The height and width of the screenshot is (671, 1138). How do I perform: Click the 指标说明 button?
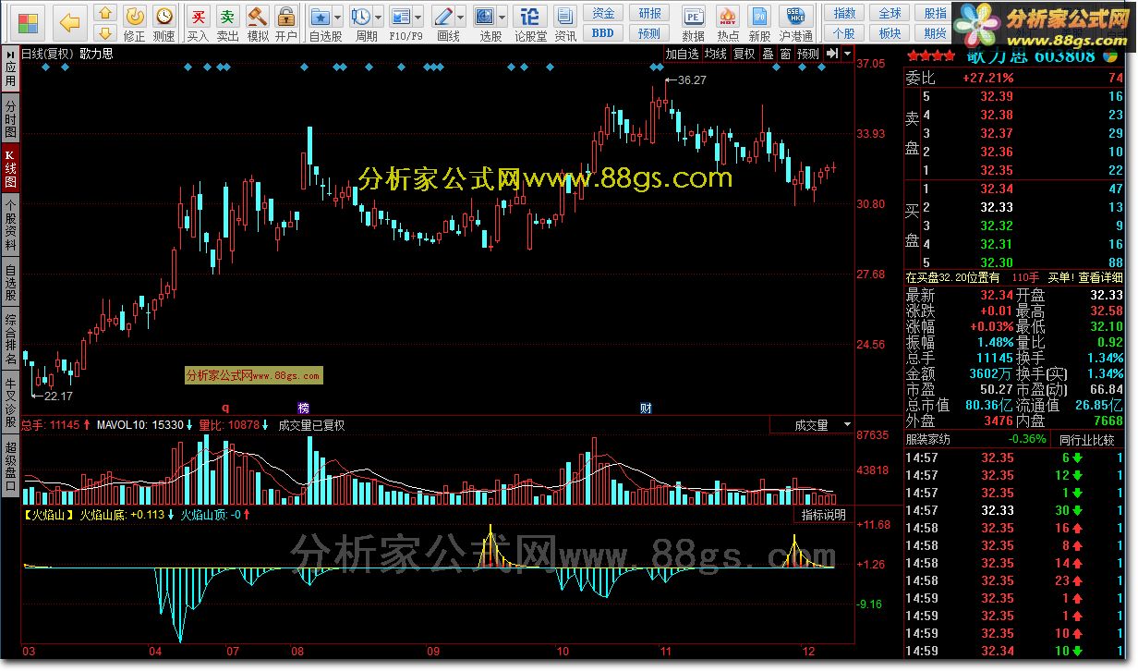click(822, 515)
